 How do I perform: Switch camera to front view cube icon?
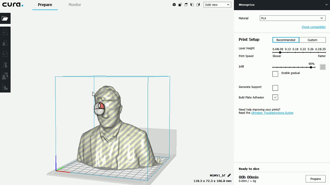pos(180,5)
